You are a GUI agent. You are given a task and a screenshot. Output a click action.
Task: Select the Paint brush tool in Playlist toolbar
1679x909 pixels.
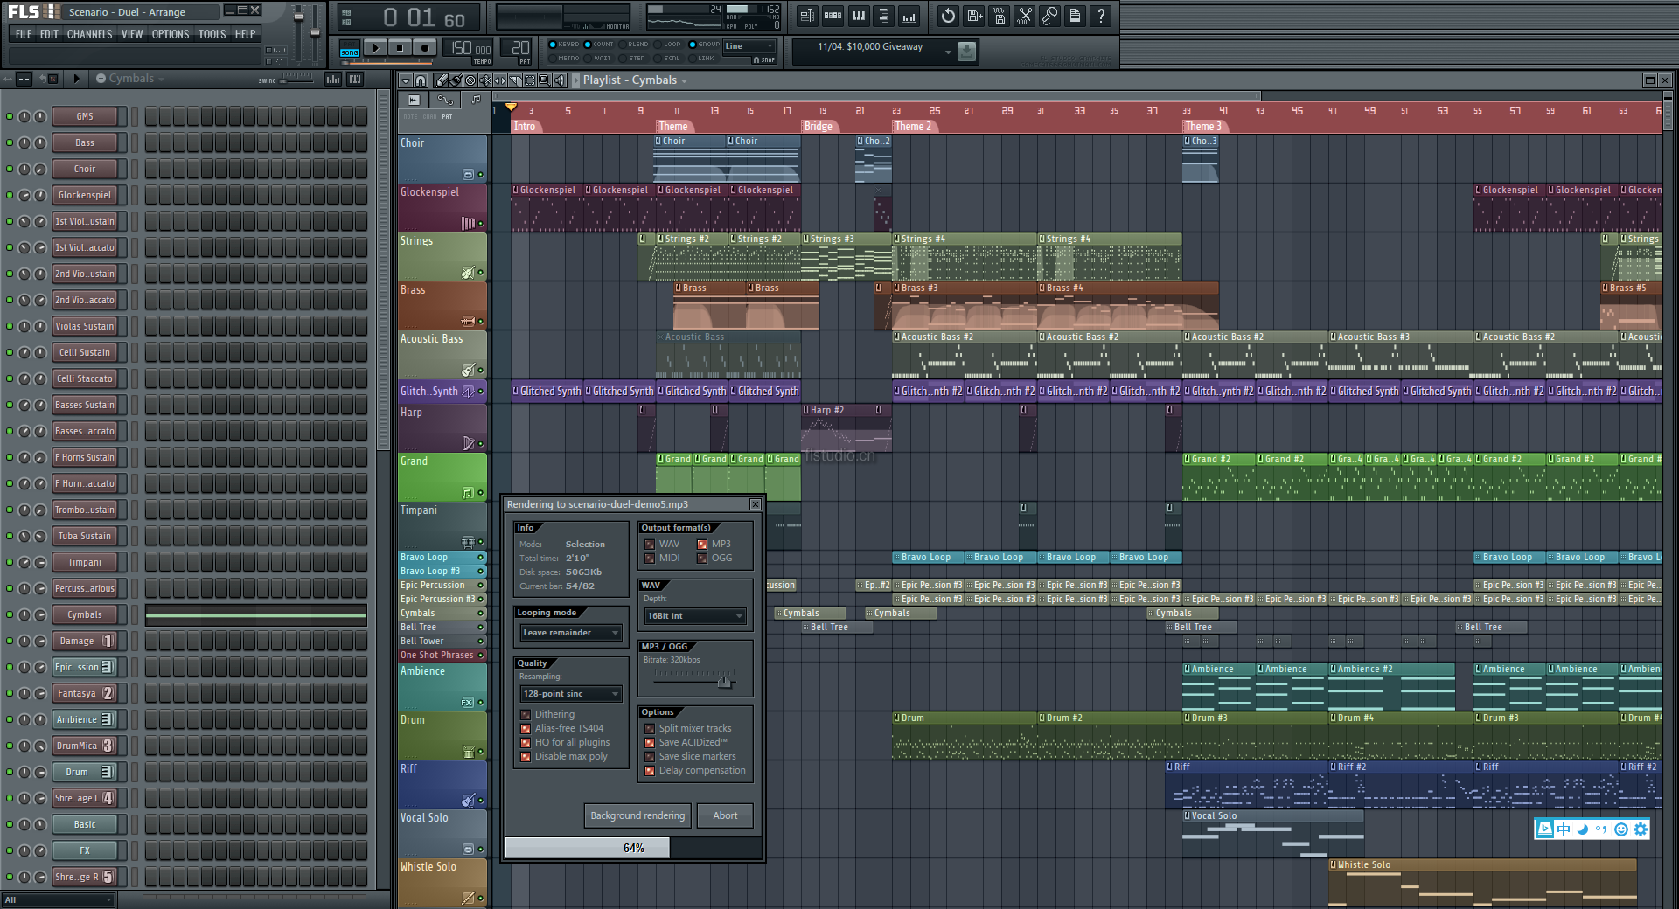pyautogui.click(x=456, y=80)
